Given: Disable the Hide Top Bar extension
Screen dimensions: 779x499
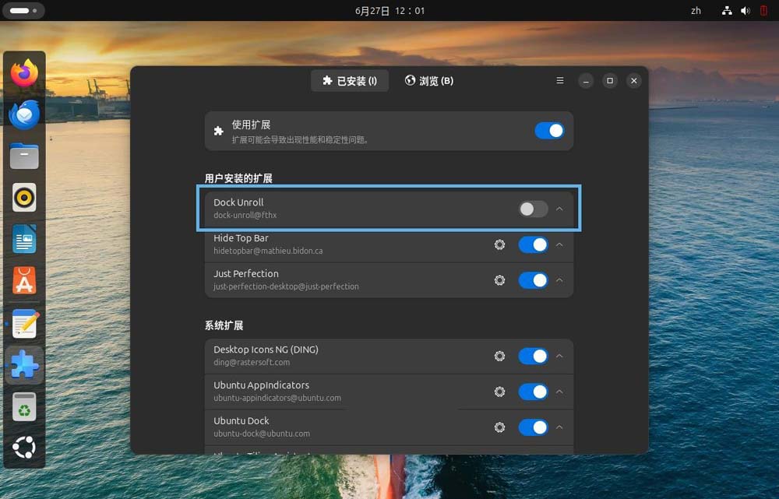Looking at the screenshot, I should click(533, 244).
